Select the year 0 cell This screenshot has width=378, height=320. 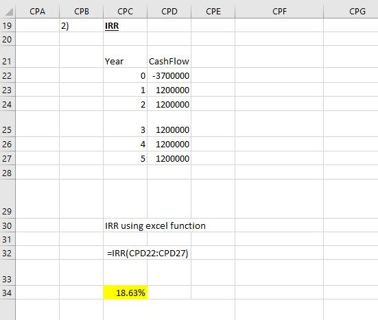coord(125,75)
